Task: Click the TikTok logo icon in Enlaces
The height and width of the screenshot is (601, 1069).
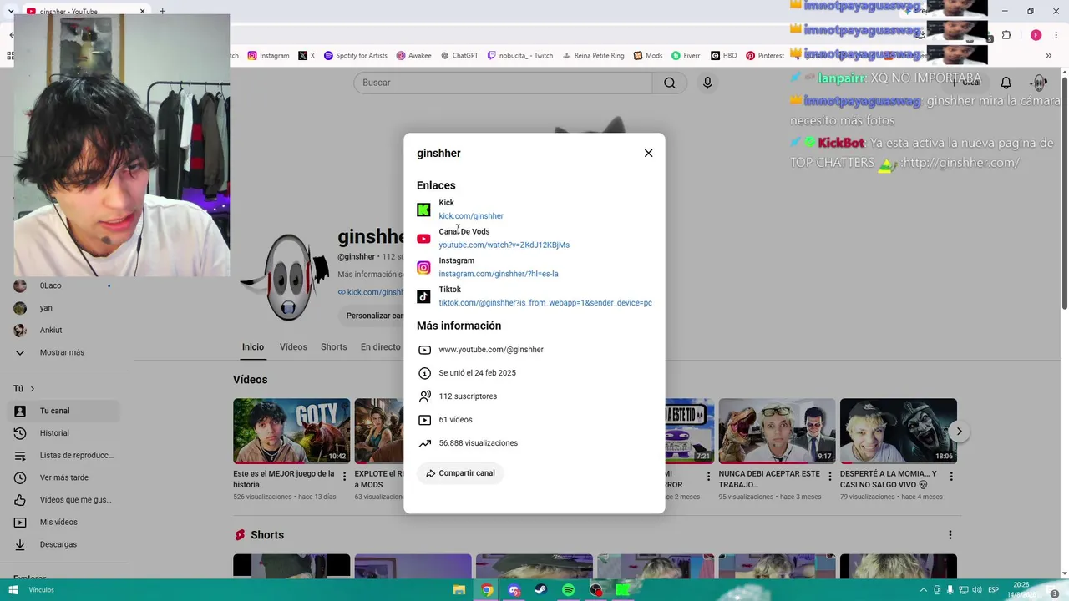Action: coord(423,296)
